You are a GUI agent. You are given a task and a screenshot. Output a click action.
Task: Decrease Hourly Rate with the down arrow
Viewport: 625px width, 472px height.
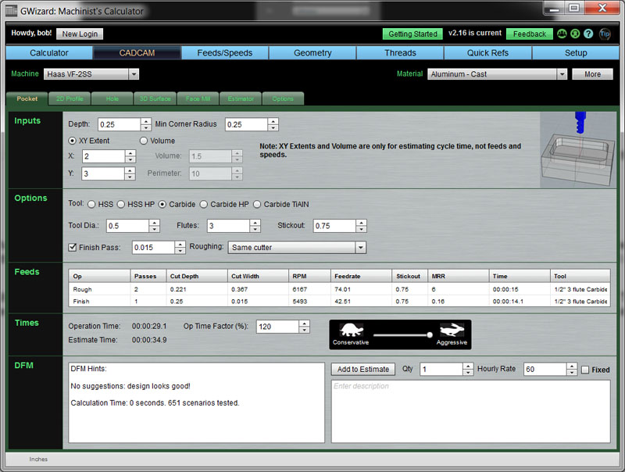pos(572,372)
